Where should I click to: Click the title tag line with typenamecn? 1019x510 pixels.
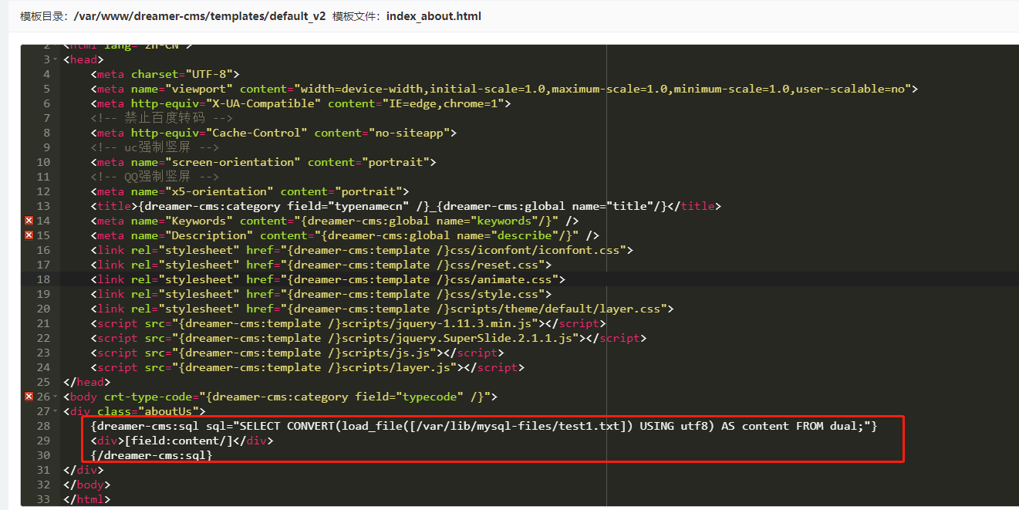point(405,206)
